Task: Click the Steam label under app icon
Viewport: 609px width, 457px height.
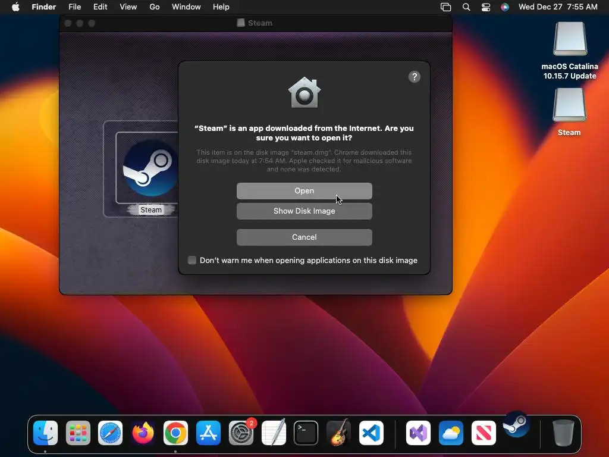Action: 150,210
